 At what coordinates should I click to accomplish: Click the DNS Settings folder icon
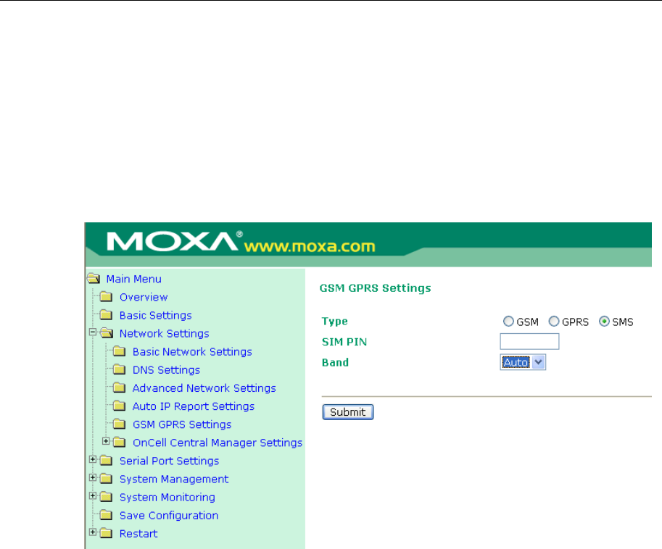point(120,369)
